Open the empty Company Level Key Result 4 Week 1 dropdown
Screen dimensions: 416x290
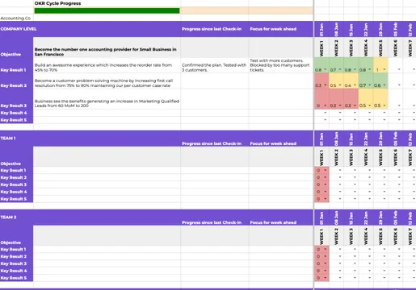[x=326, y=113]
